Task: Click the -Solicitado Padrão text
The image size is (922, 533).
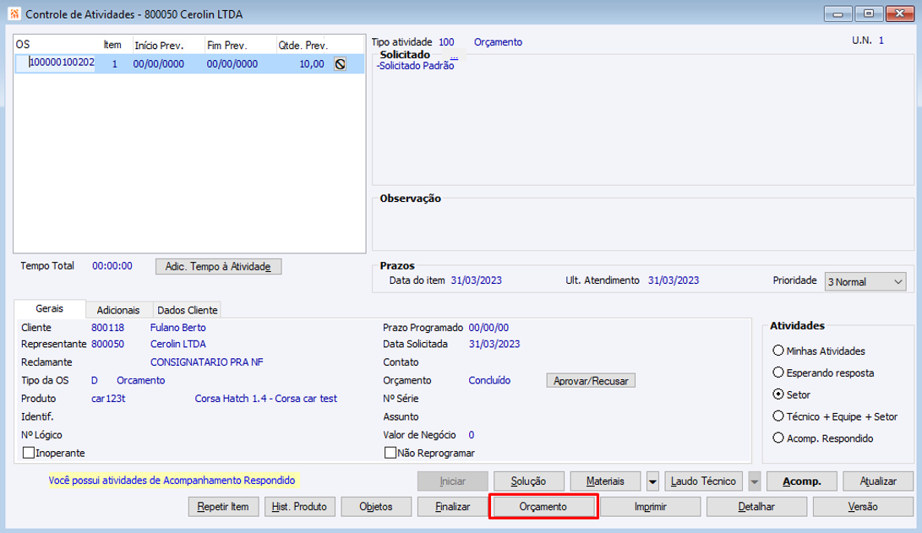Action: pyautogui.click(x=415, y=66)
